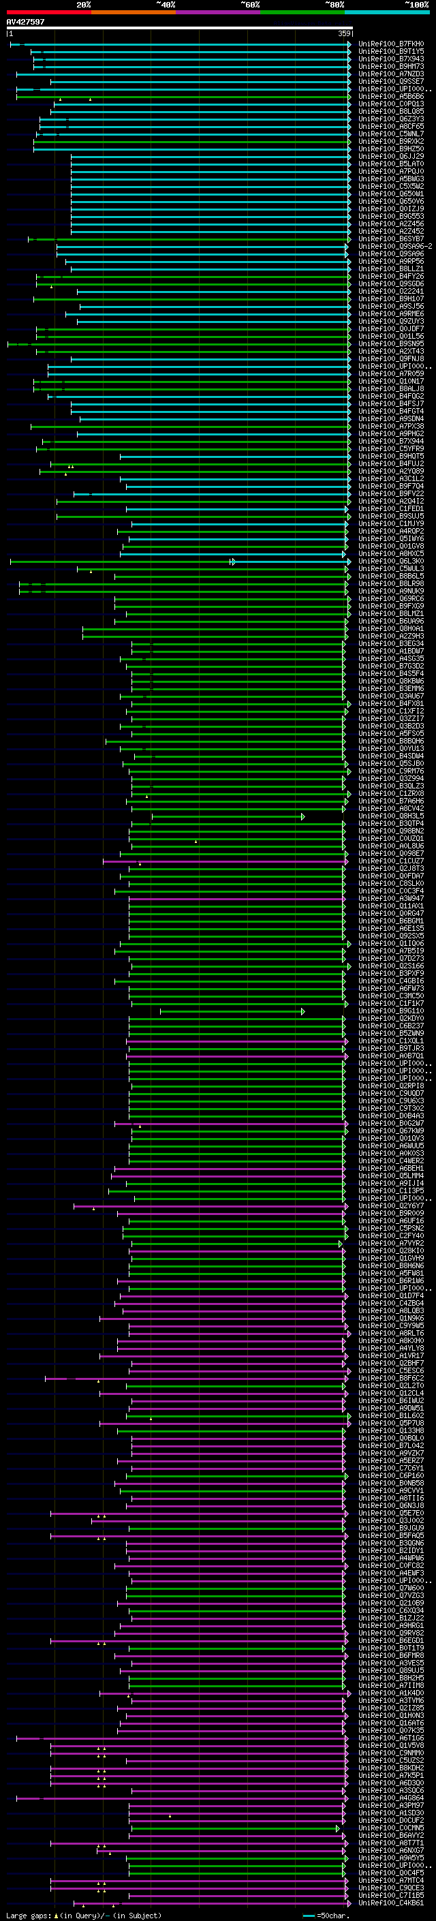Screen dimensions: 436x1921
Task: Pick hit label UniRef100_B9SN95
Action: tap(391, 343)
